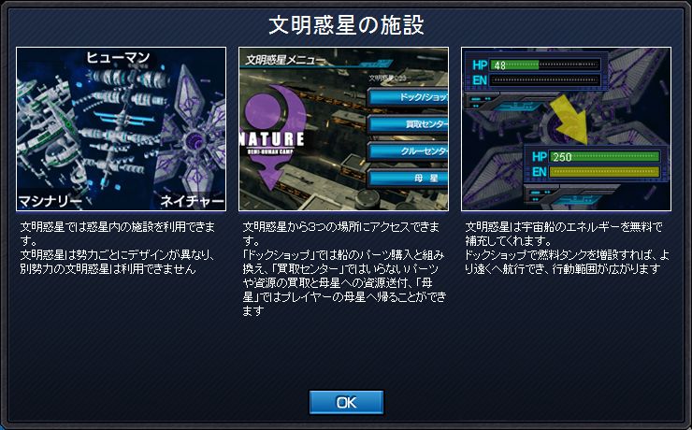Viewport: 692px width, 430px height.
Task: Click the OK button to close dialog
Action: coord(346,402)
